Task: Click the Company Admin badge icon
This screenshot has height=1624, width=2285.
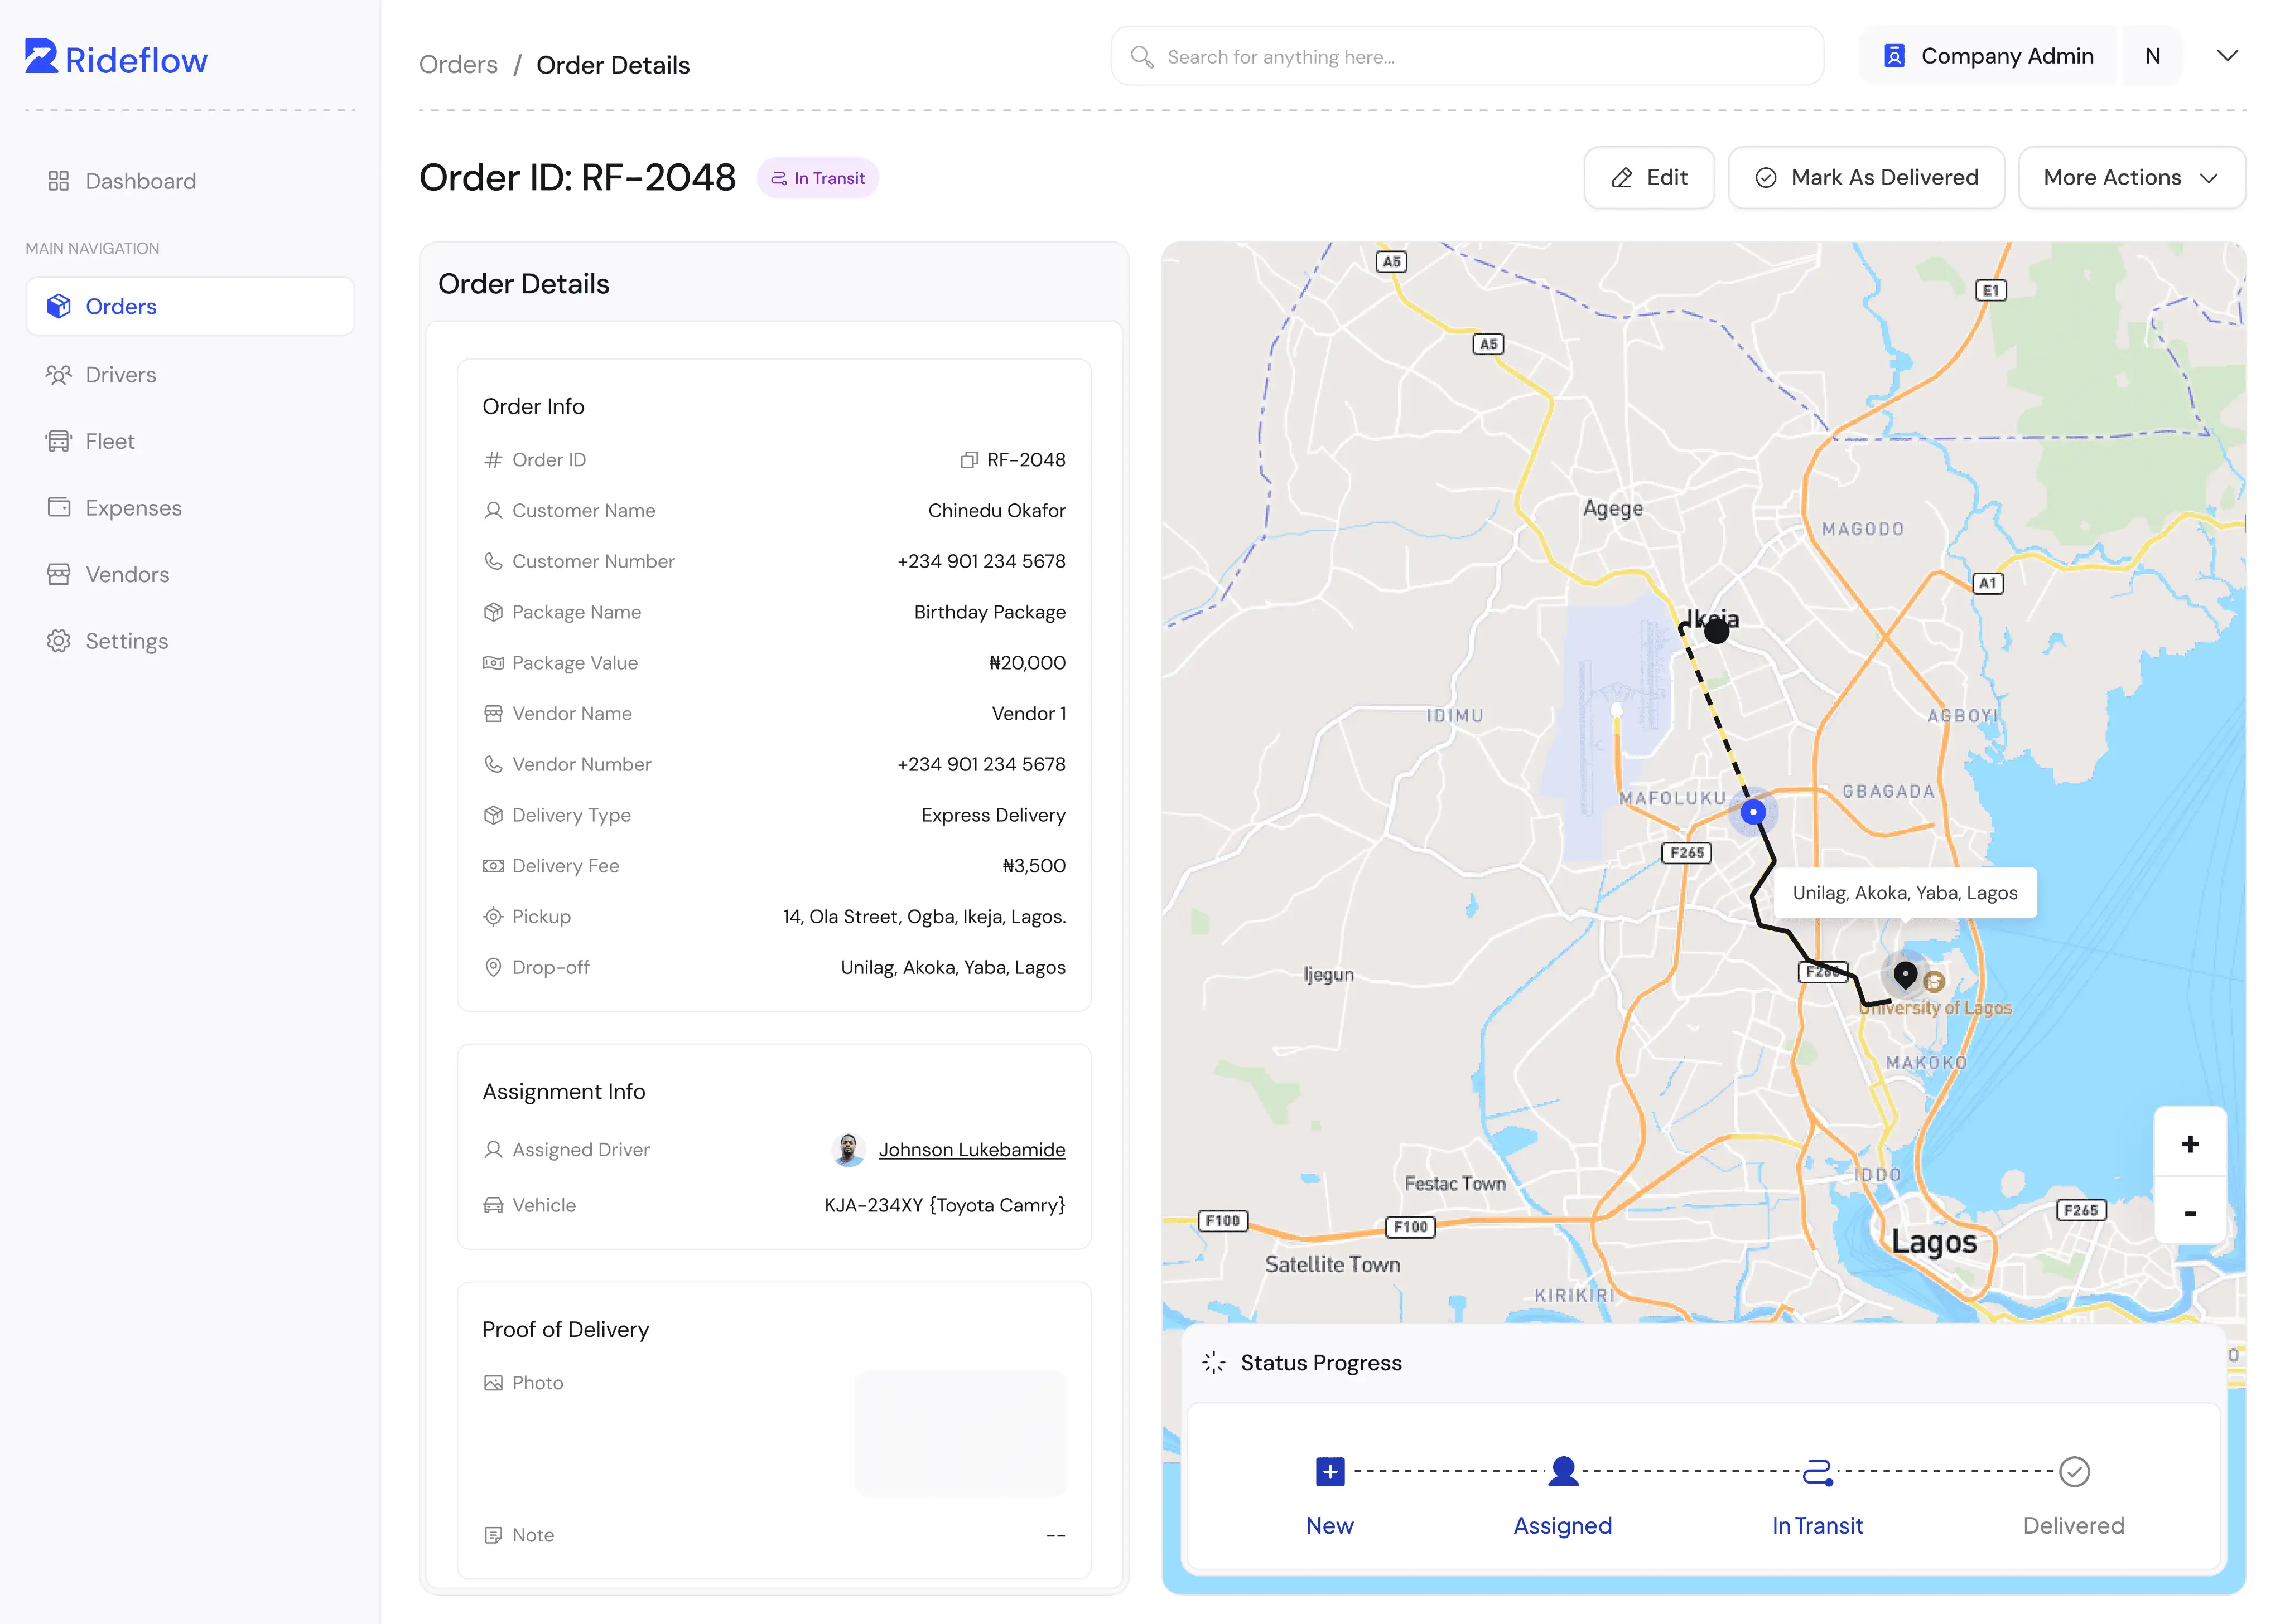Action: pyautogui.click(x=1894, y=56)
